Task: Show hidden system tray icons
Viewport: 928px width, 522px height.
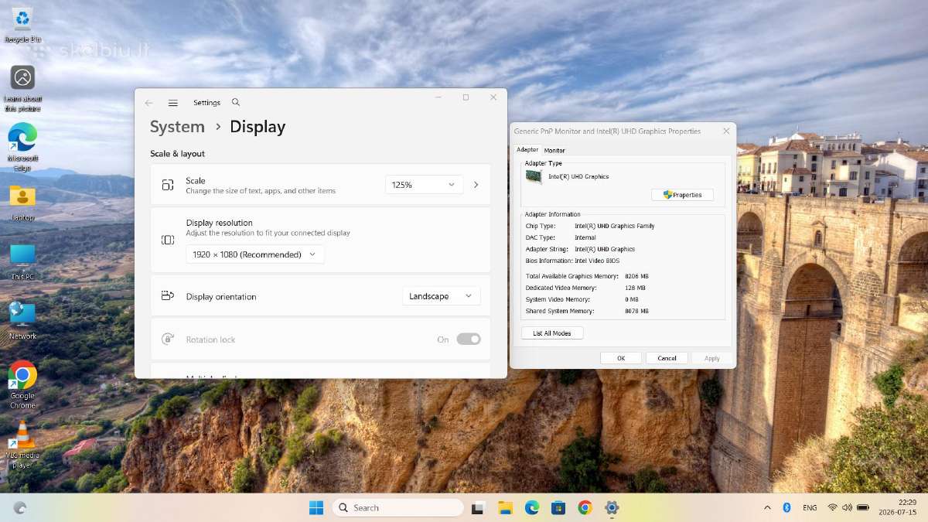Action: (x=767, y=507)
